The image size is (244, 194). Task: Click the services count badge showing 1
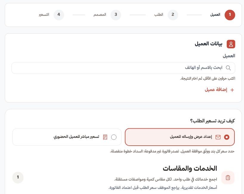pos(18,178)
